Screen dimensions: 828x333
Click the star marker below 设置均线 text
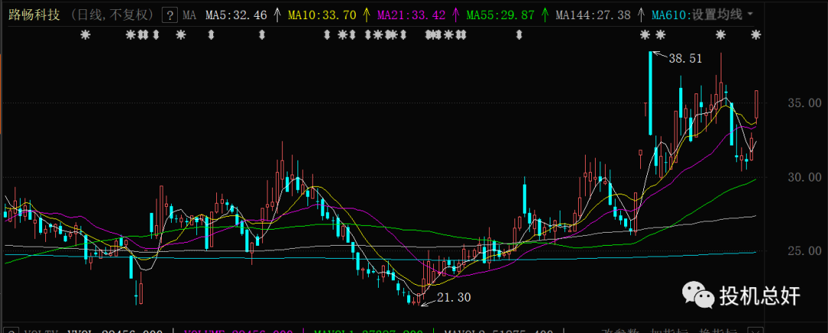click(721, 35)
